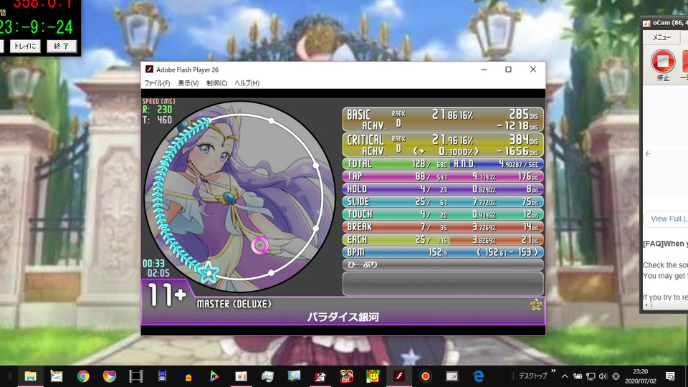Open the orange PowerPoint-style icon in taskbar
The width and height of the screenshot is (688, 387).
coord(241,376)
